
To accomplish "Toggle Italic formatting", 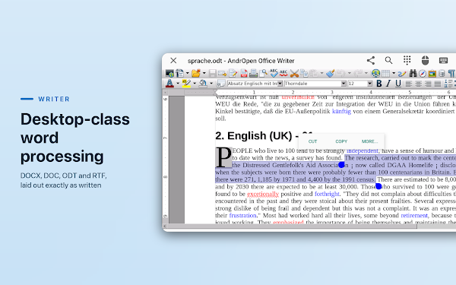I will 388,84.
